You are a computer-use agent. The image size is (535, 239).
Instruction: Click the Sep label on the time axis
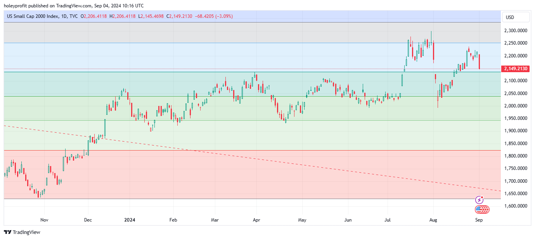(x=479, y=220)
